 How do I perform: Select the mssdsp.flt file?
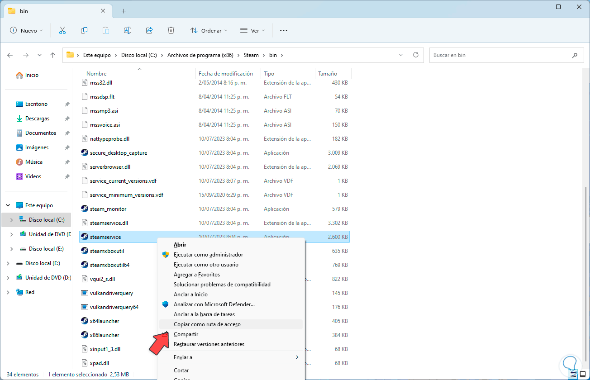pos(102,97)
